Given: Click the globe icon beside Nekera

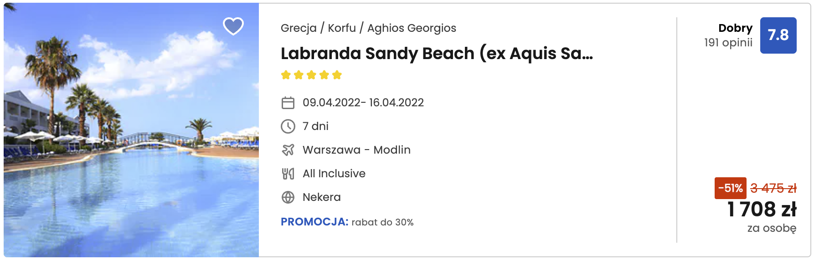Looking at the screenshot, I should [x=288, y=197].
